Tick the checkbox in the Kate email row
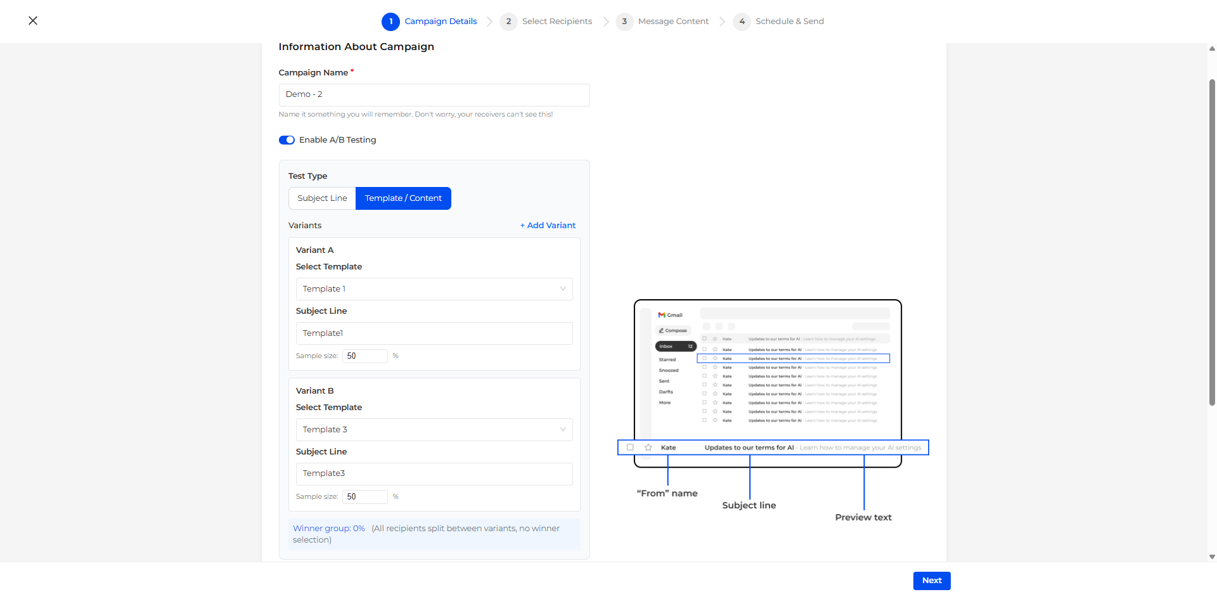The width and height of the screenshot is (1217, 599). (630, 448)
